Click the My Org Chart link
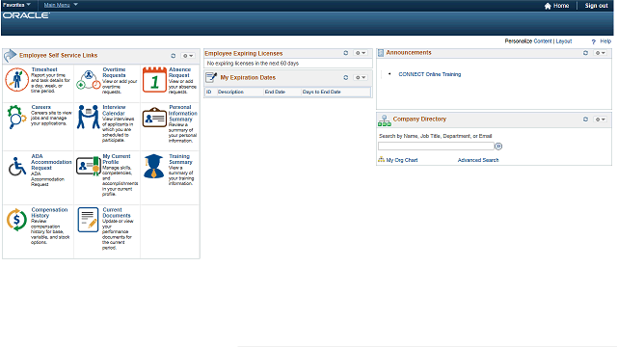Viewport: 617px width, 347px height. 402,160
